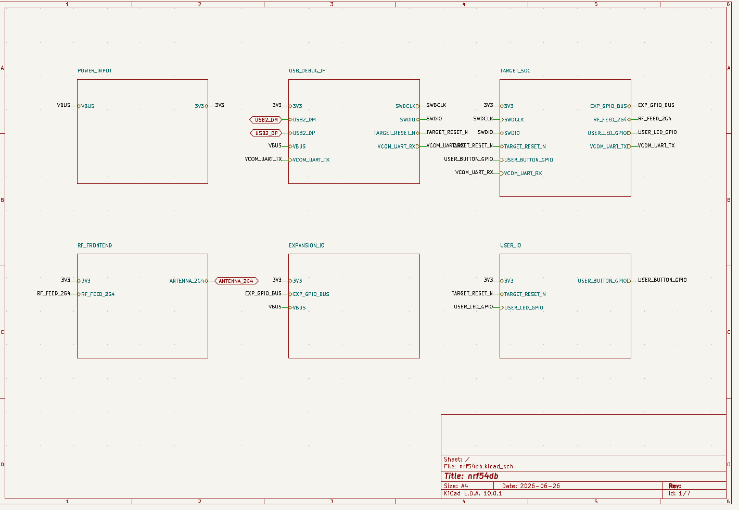Click USER_BUTTON_GPIO net label leaving USER_IO sheet
Viewport: 739px width, 510px height.
662,280
